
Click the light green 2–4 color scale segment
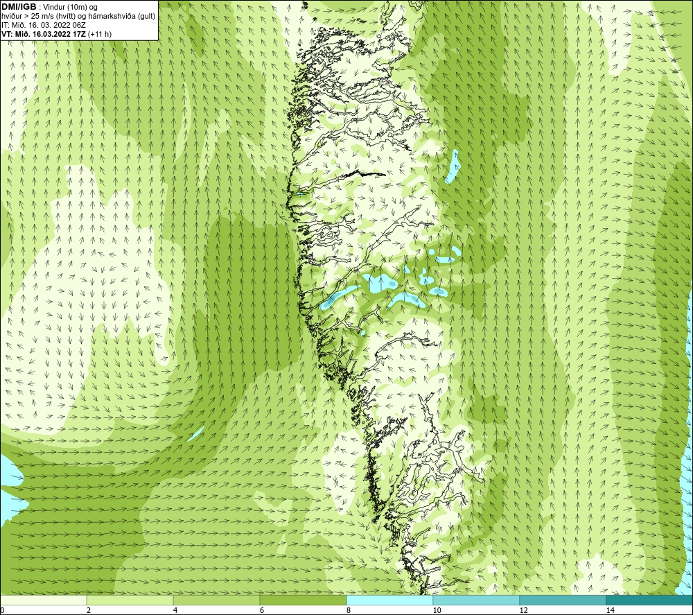[130, 600]
